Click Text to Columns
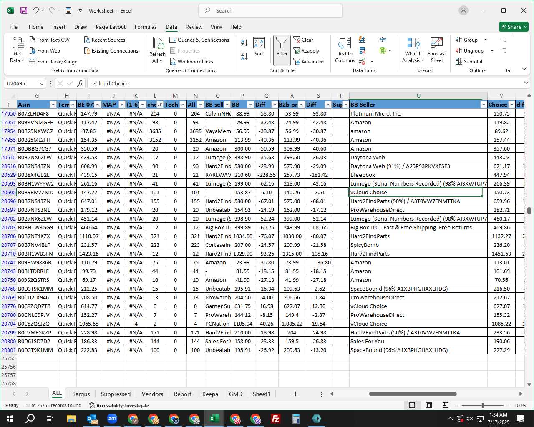Screen dimensions: 534x427 [x=345, y=50]
